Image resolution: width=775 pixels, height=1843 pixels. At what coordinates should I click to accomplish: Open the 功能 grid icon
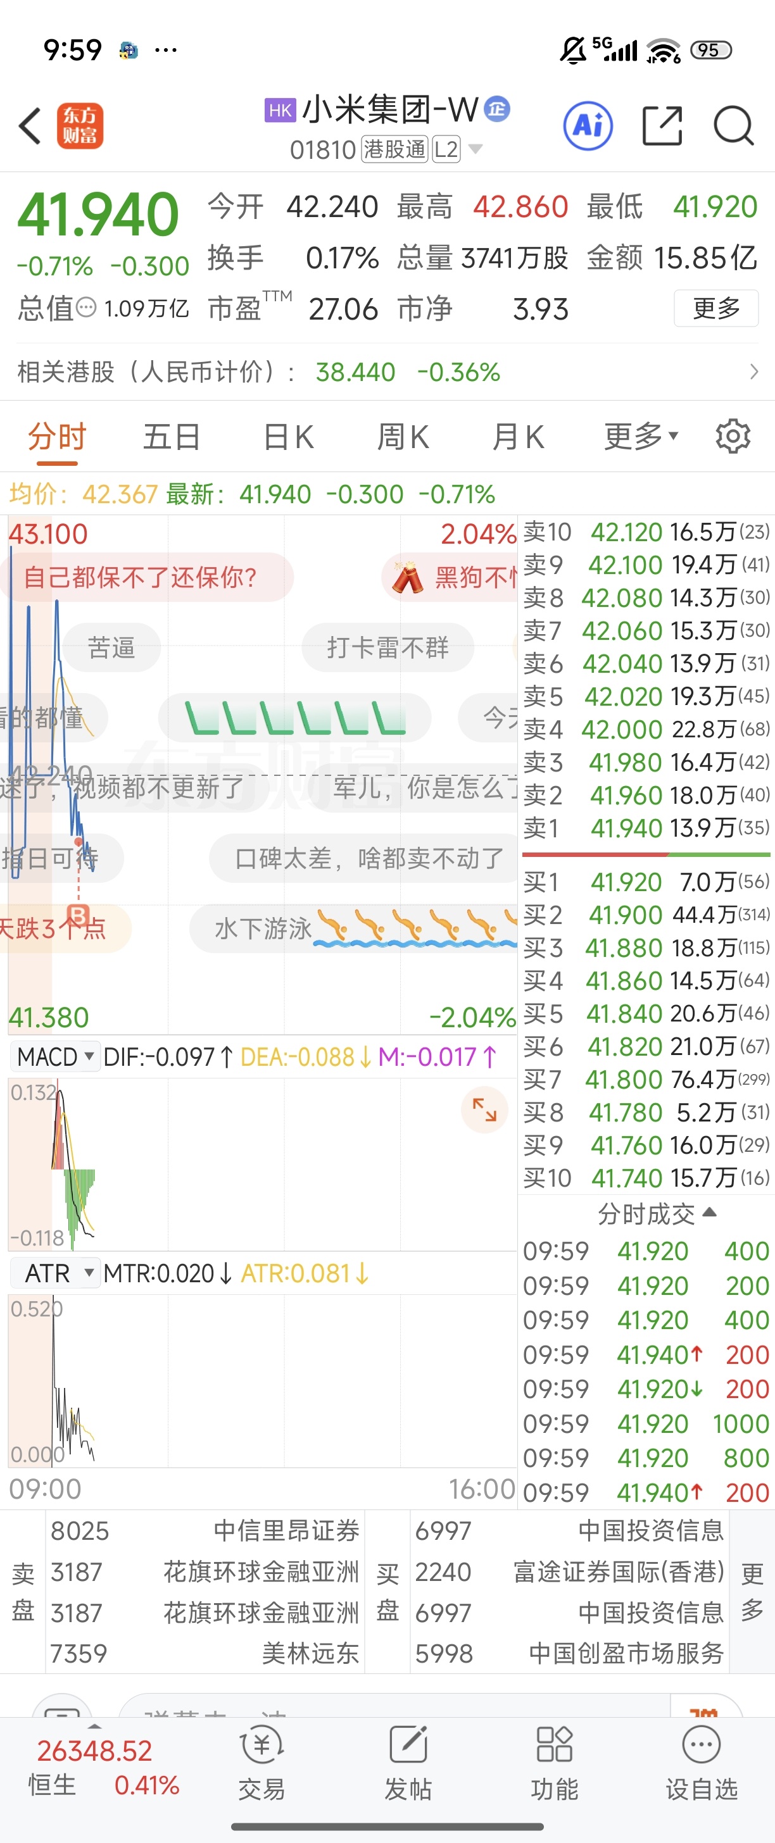pyautogui.click(x=555, y=1745)
